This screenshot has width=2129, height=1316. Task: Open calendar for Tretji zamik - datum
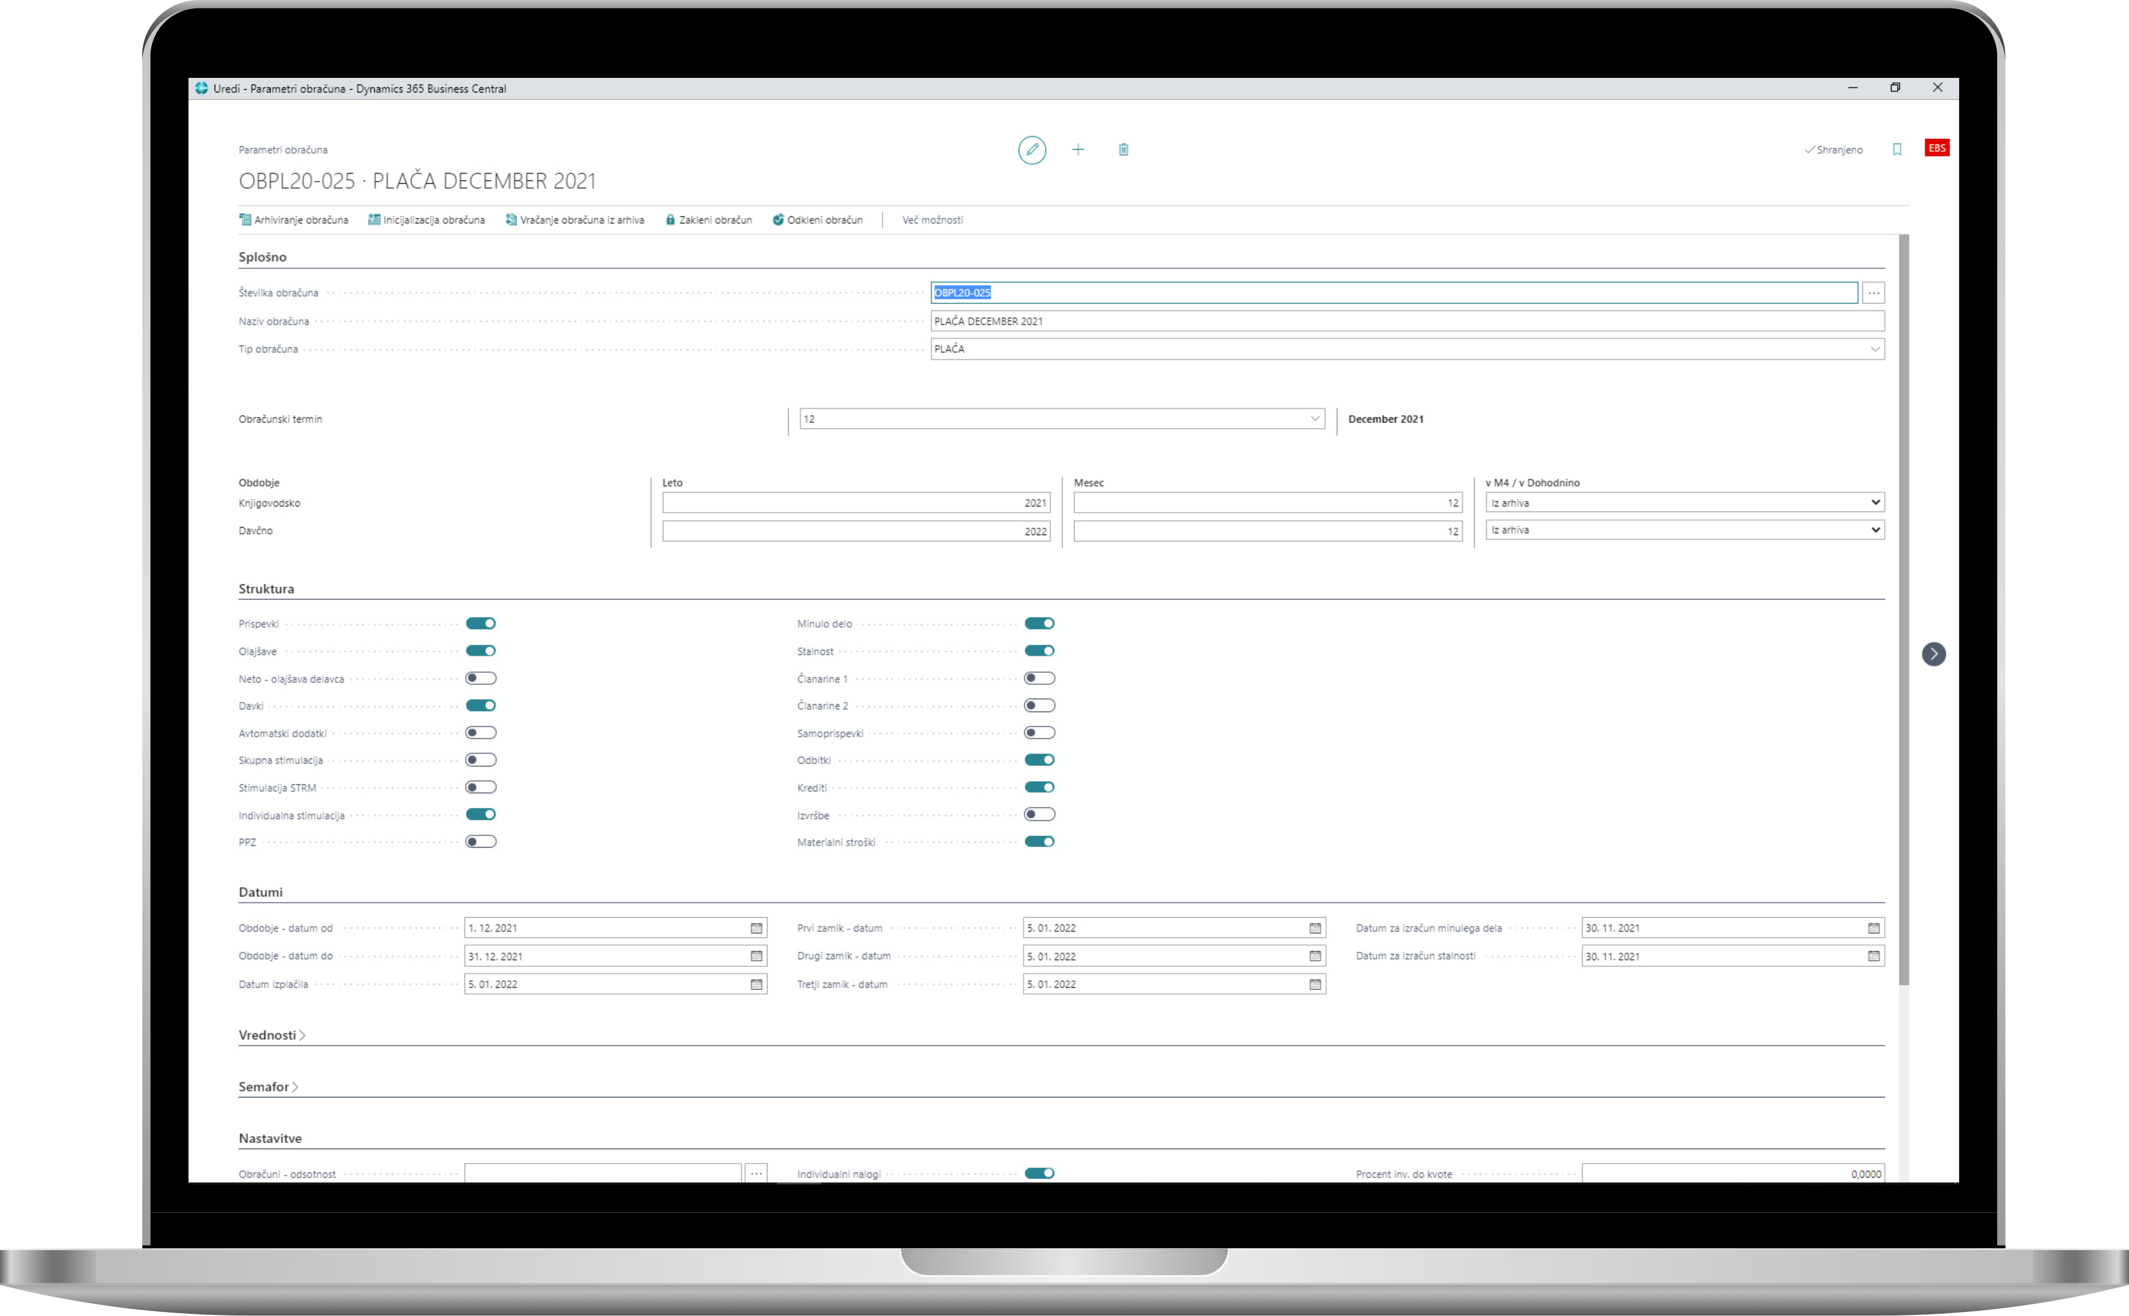[x=1315, y=984]
